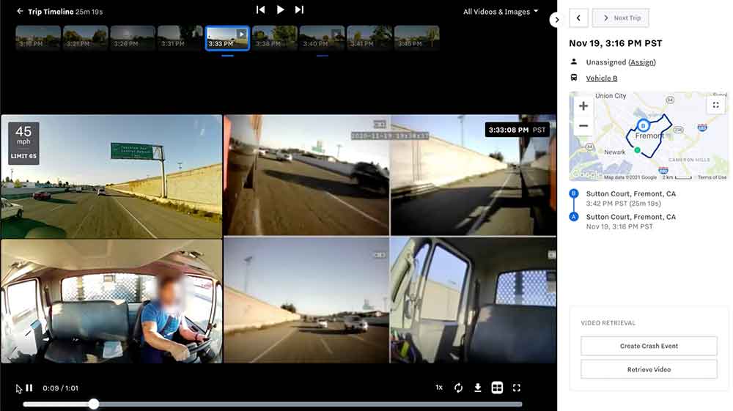Screen dimensions: 733x411
Task: Click the Assign driver link
Action: pyautogui.click(x=642, y=62)
